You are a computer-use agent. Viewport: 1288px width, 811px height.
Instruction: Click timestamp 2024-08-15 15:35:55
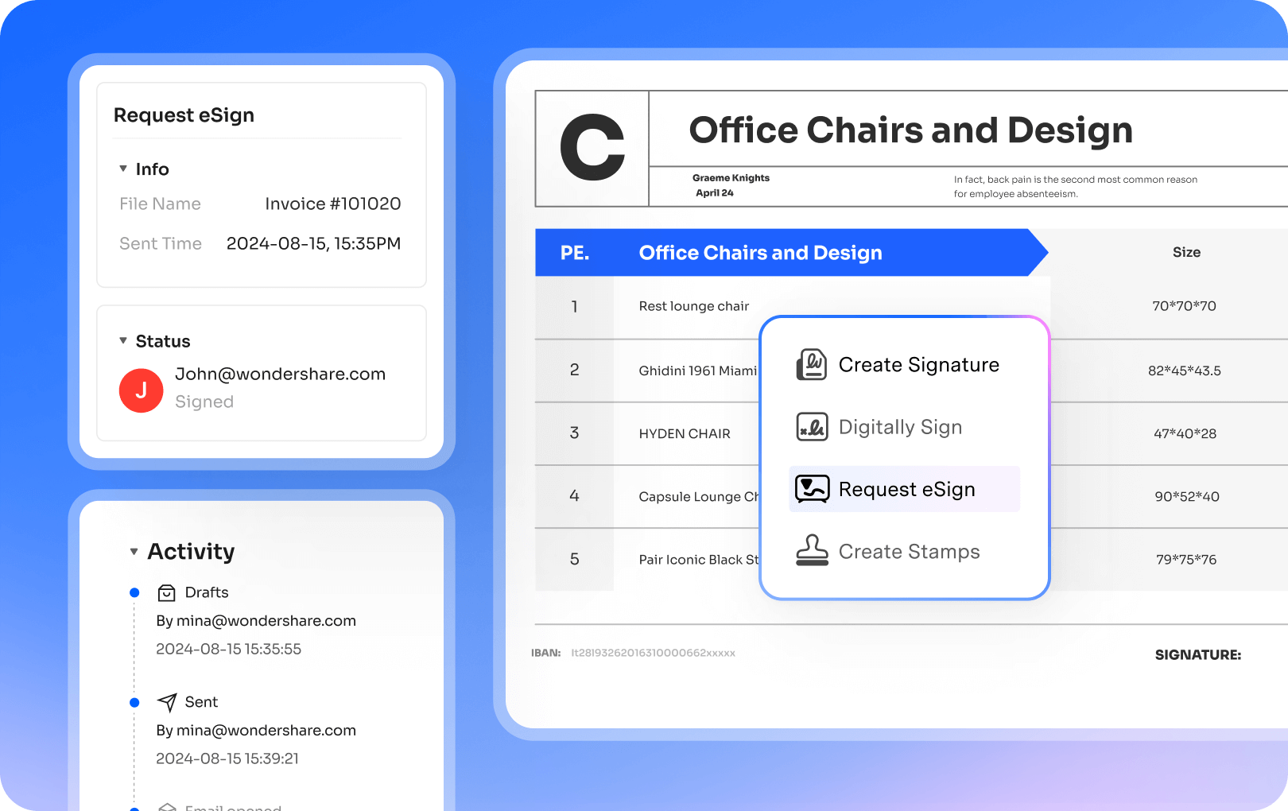coord(229,649)
